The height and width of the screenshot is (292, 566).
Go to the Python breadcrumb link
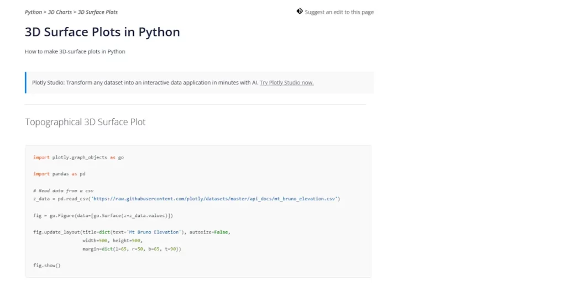[33, 12]
